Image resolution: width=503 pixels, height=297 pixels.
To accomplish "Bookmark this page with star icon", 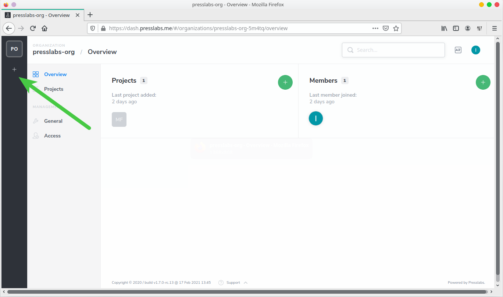I will click(396, 28).
